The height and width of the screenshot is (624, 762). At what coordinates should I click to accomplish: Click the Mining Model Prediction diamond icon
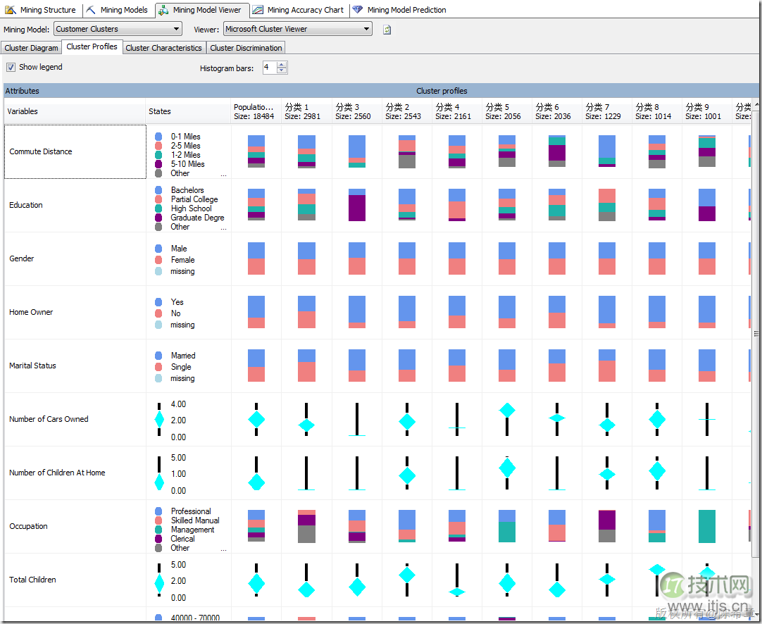[x=358, y=10]
